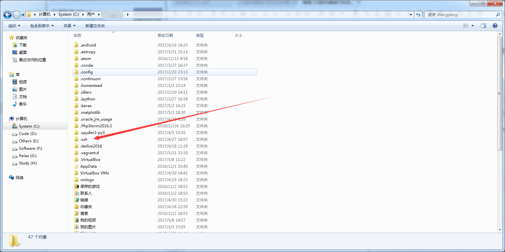
Task: Select the 收藏夹 folder in file list
Action: tap(86, 207)
